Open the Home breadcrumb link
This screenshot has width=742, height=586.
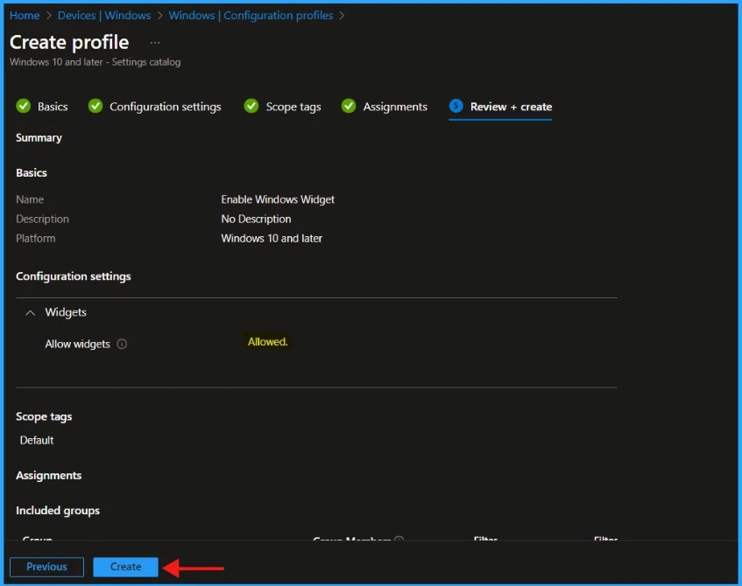pos(25,16)
